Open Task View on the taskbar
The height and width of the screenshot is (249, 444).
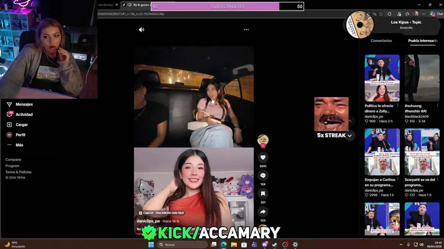pyautogui.click(x=214, y=245)
